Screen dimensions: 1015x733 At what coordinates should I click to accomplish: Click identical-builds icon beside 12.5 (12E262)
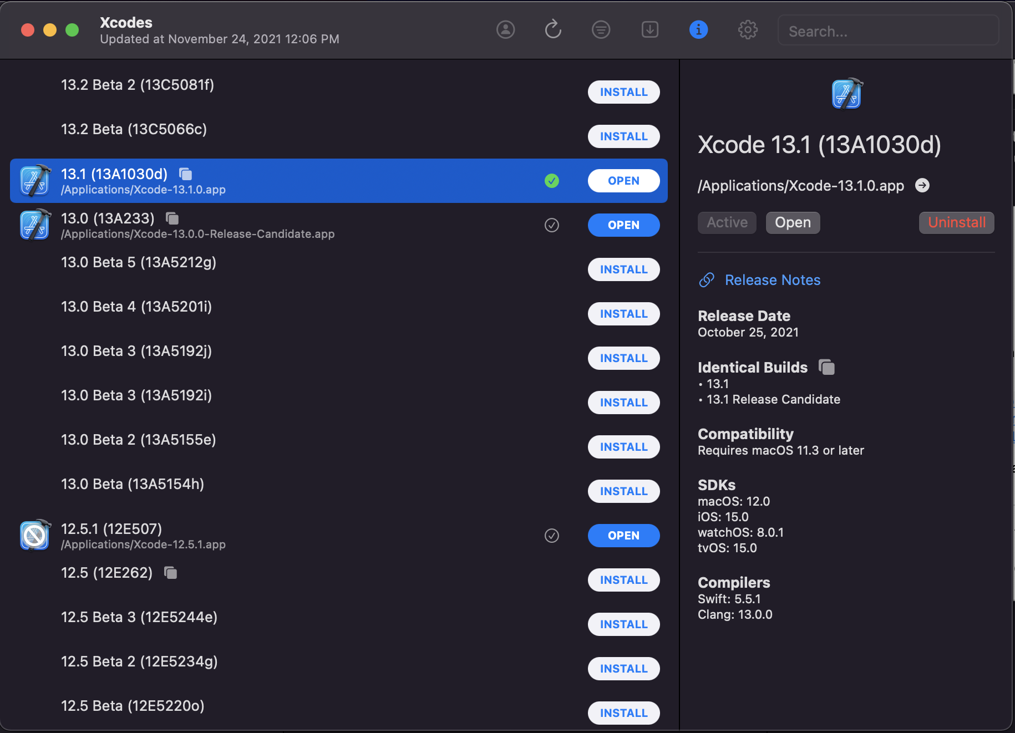click(x=171, y=573)
